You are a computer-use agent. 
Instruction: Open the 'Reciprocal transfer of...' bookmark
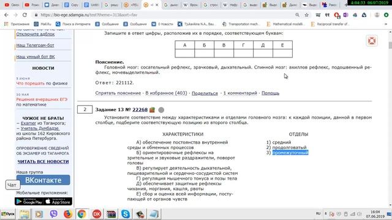click(330, 24)
